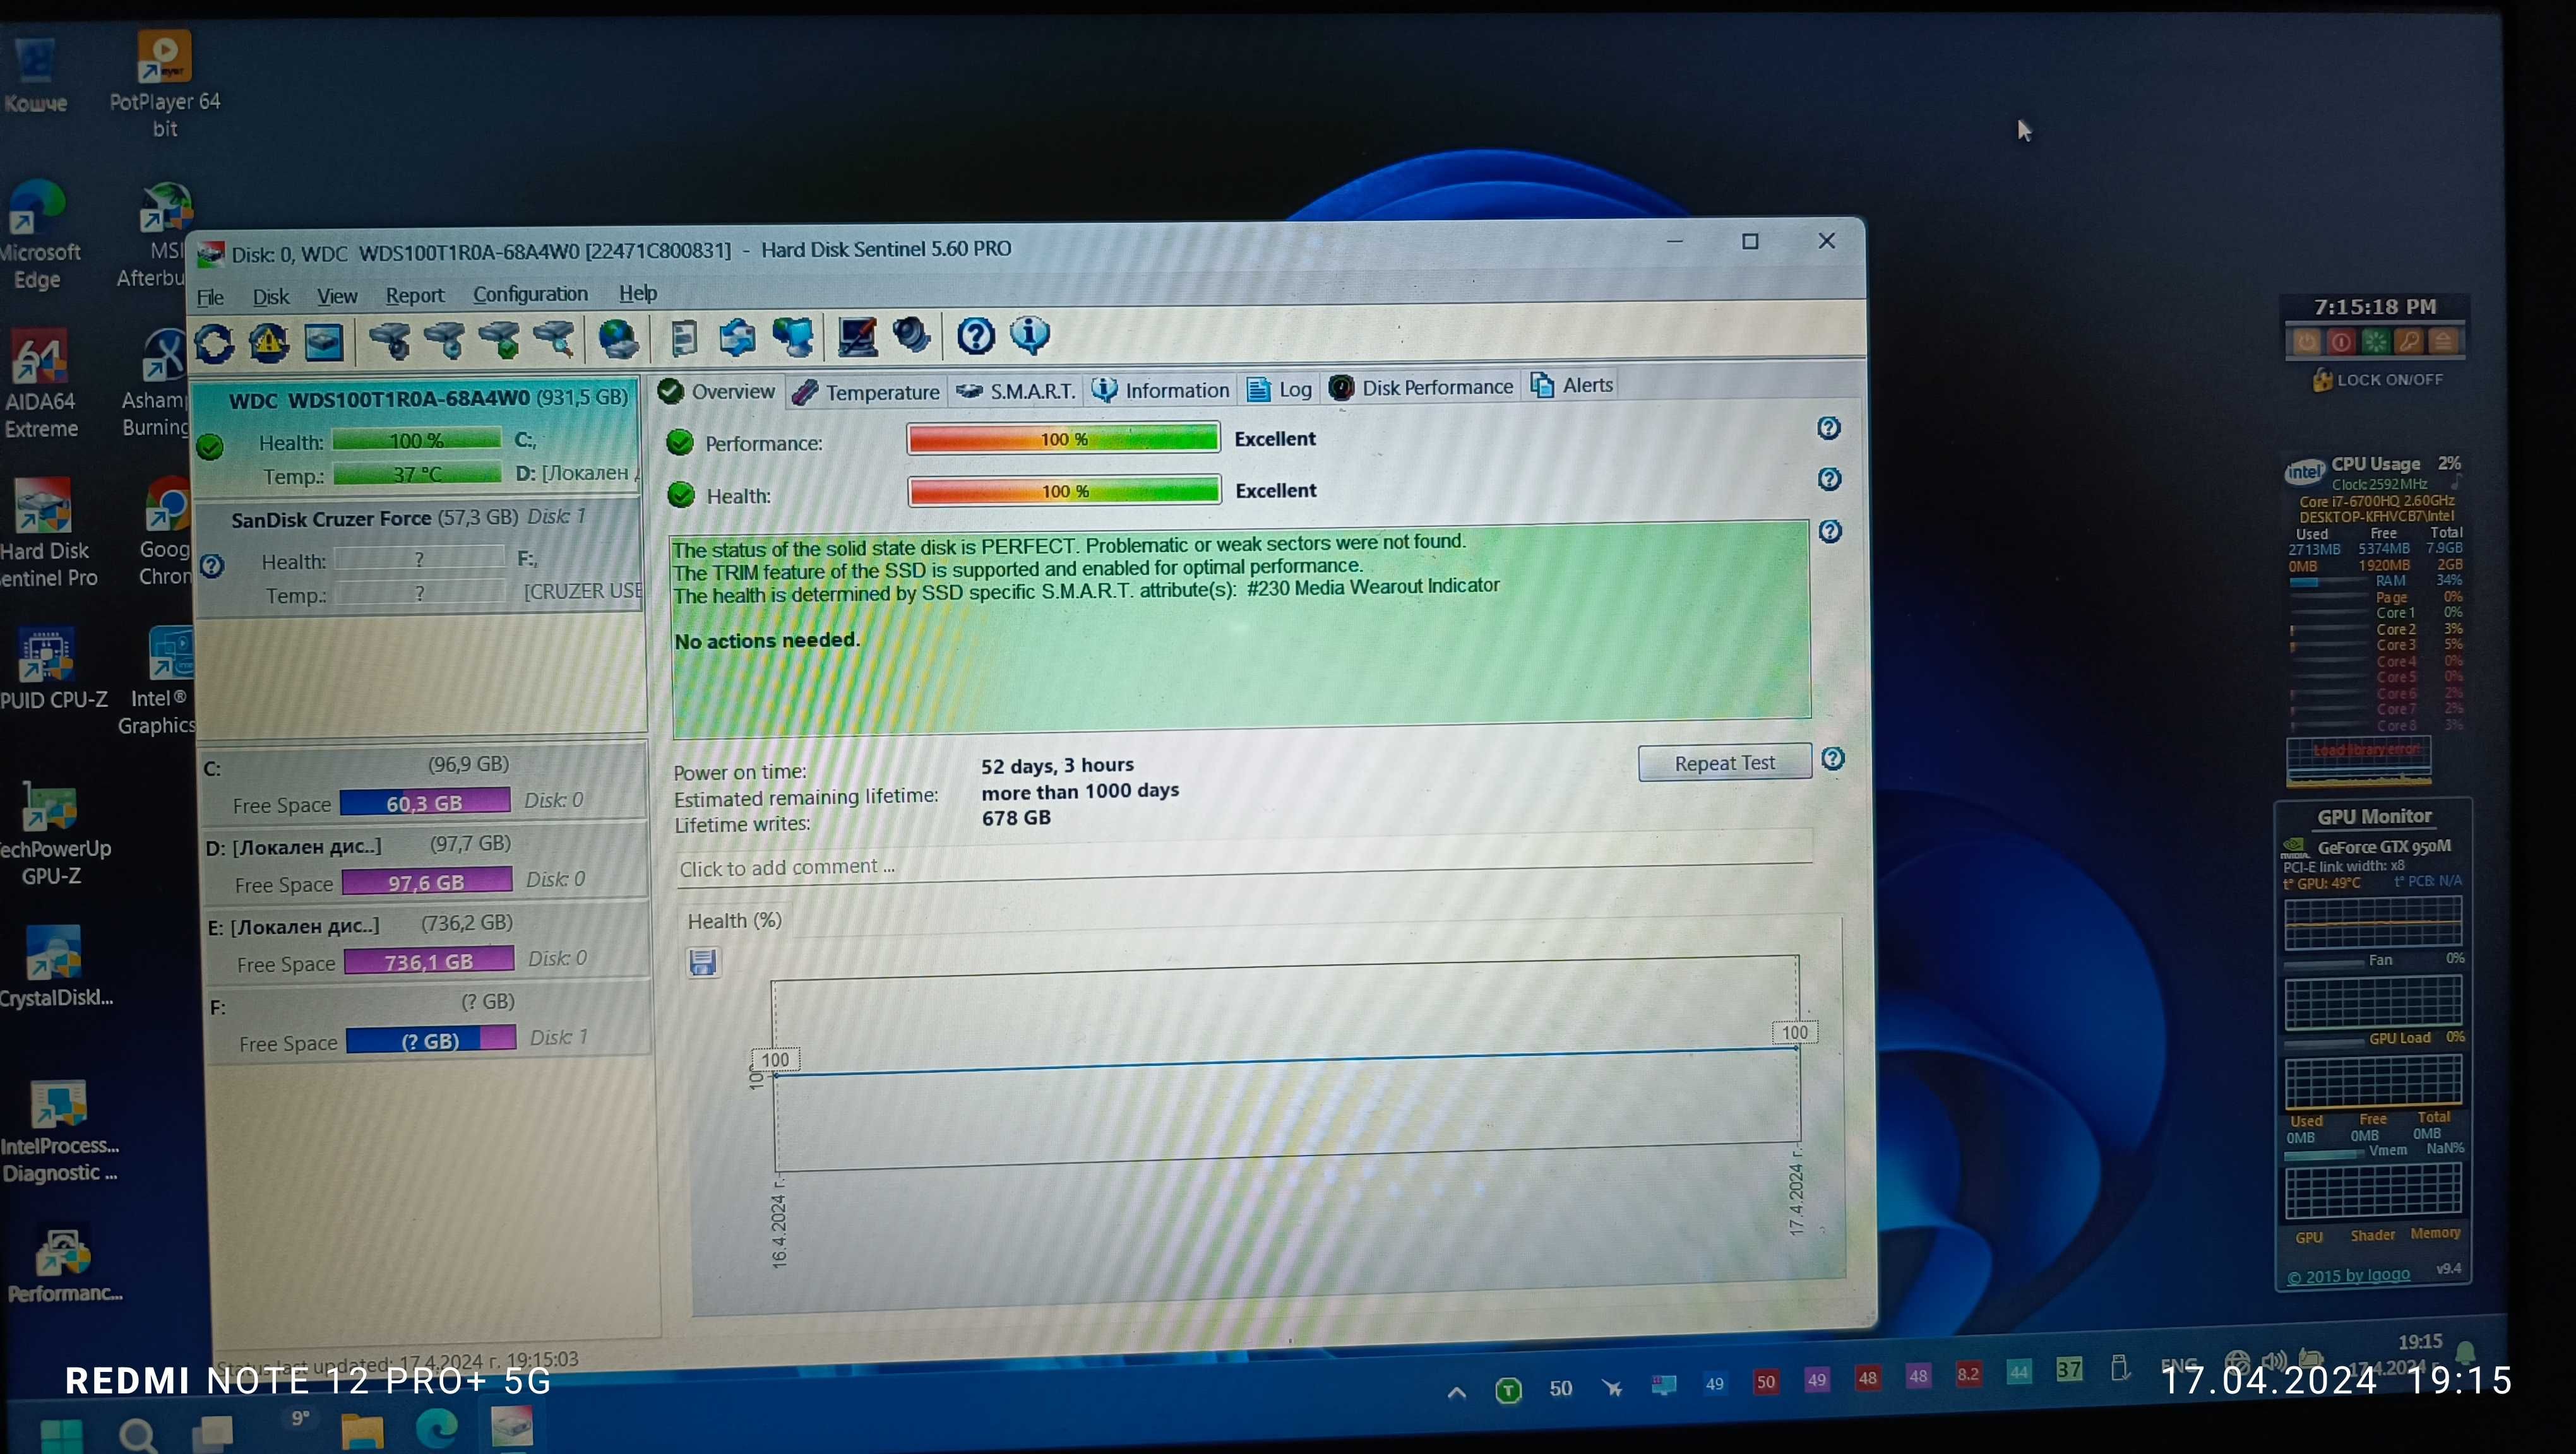Click the C: partition free space bar

[425, 803]
